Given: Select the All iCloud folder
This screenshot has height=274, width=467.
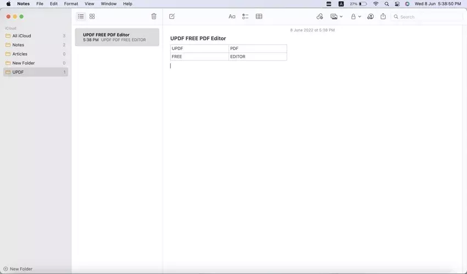Looking at the screenshot, I should pos(36,36).
